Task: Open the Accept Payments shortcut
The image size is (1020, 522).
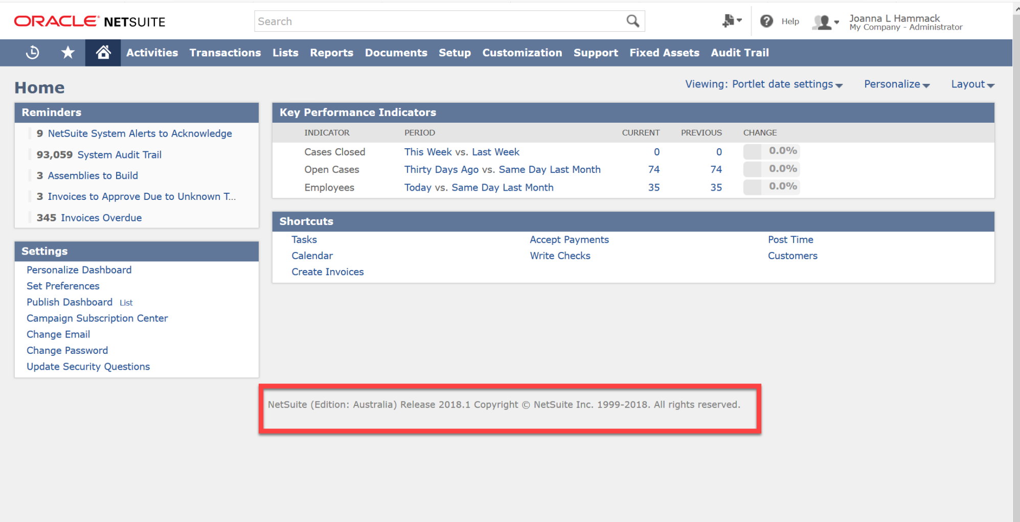Action: [569, 240]
